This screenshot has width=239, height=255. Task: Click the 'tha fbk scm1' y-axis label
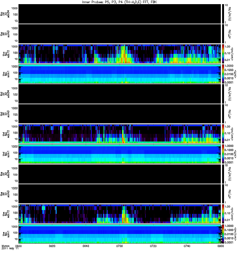[6, 74]
